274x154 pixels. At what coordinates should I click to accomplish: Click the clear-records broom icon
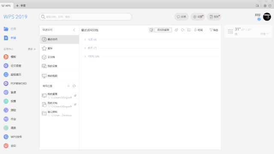(176, 30)
